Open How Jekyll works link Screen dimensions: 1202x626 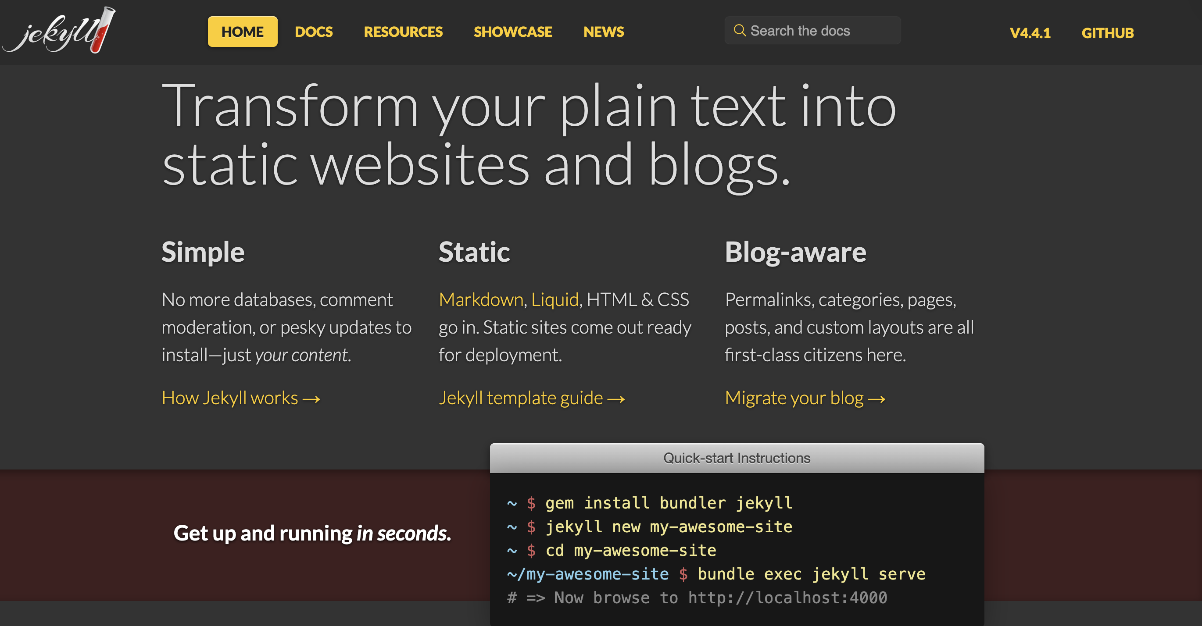click(241, 398)
